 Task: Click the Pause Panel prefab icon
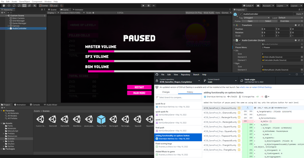[x=101, y=119]
